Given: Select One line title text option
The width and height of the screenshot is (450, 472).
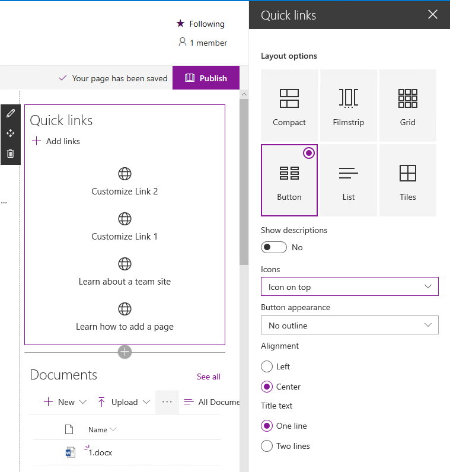Looking at the screenshot, I should [x=267, y=426].
